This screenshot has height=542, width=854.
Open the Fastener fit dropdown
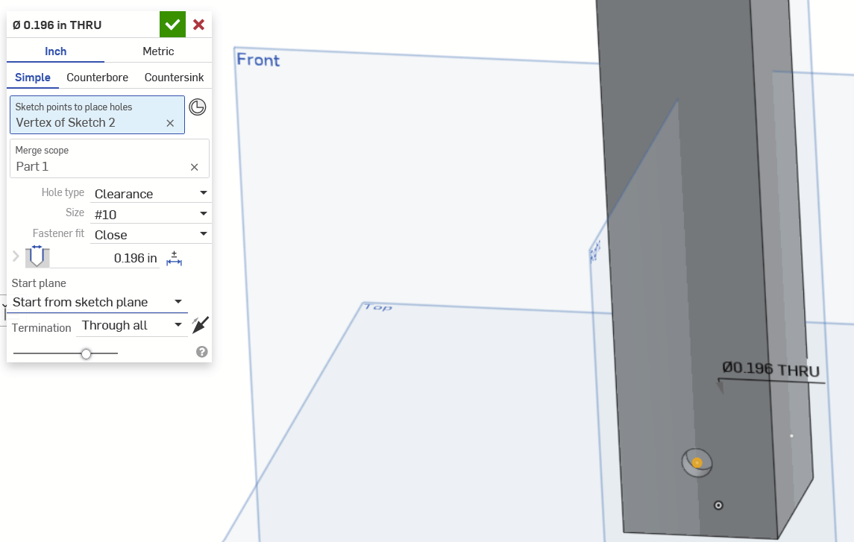tap(151, 235)
